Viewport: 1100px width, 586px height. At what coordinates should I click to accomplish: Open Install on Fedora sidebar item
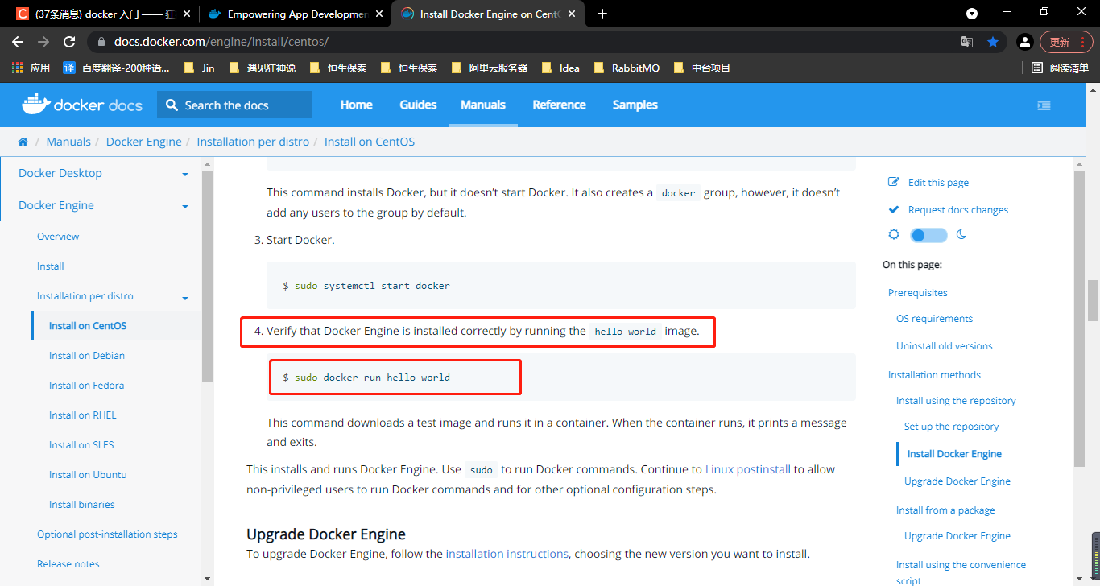(x=86, y=386)
